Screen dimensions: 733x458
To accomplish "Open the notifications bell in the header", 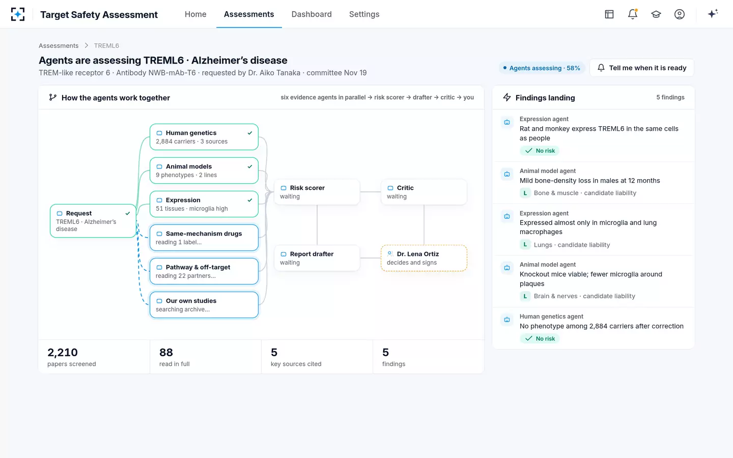I will [633, 14].
